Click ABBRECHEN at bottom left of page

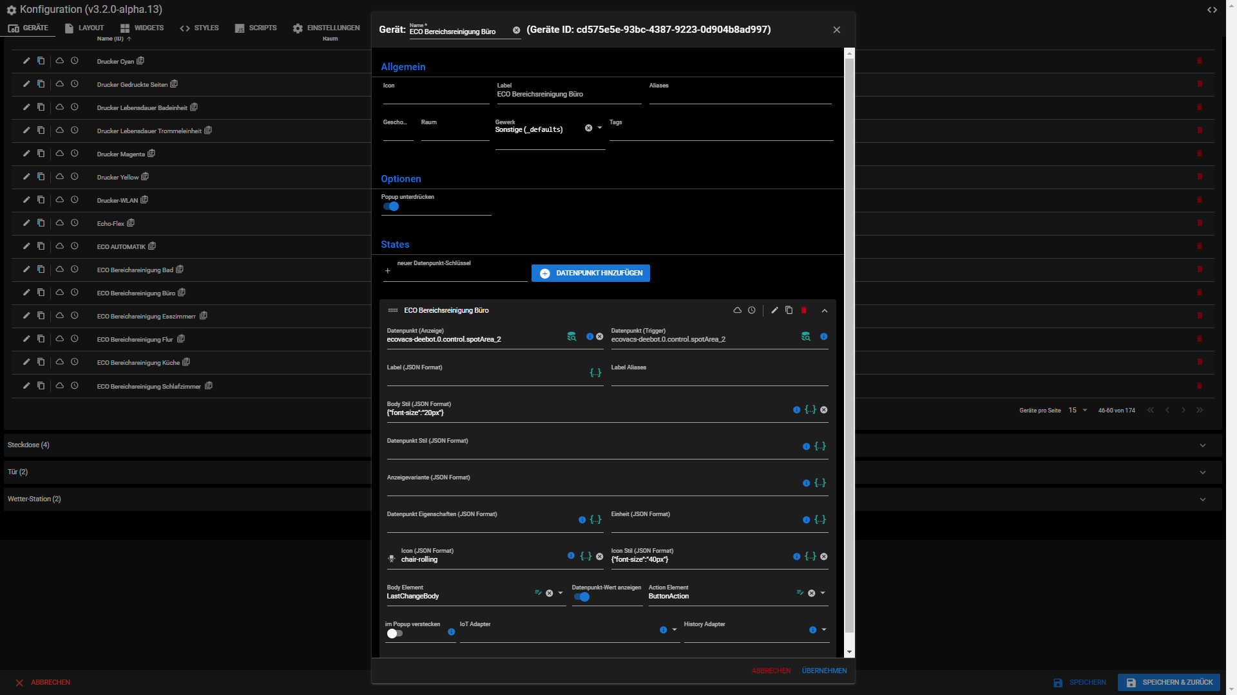43,682
